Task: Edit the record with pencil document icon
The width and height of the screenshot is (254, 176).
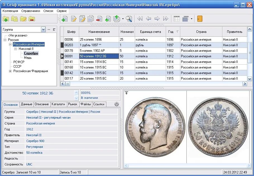Action: coord(73,19)
